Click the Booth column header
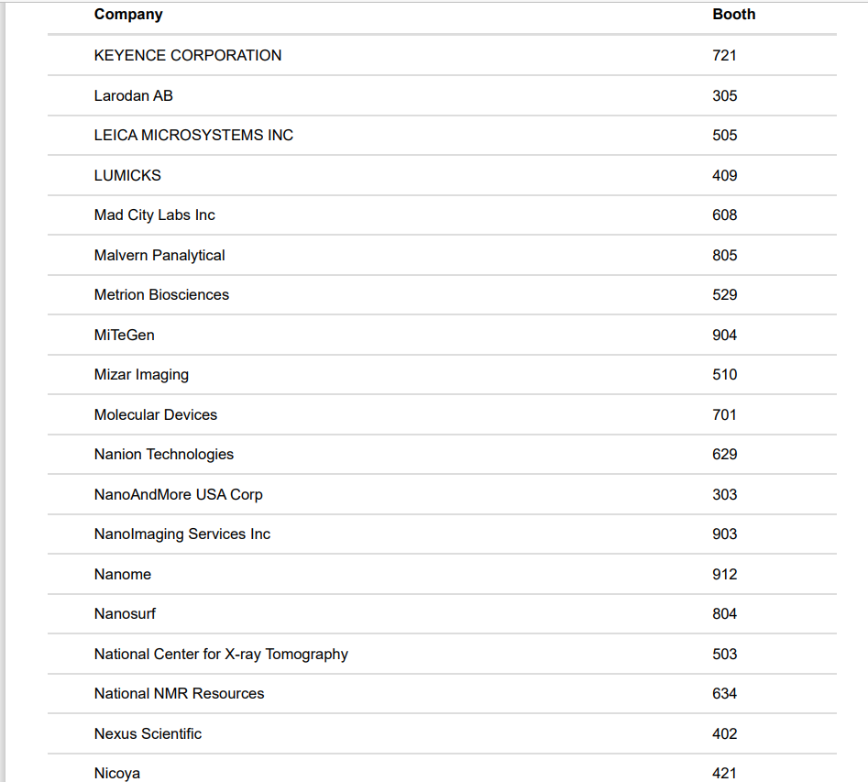868x782 pixels. coord(733,15)
